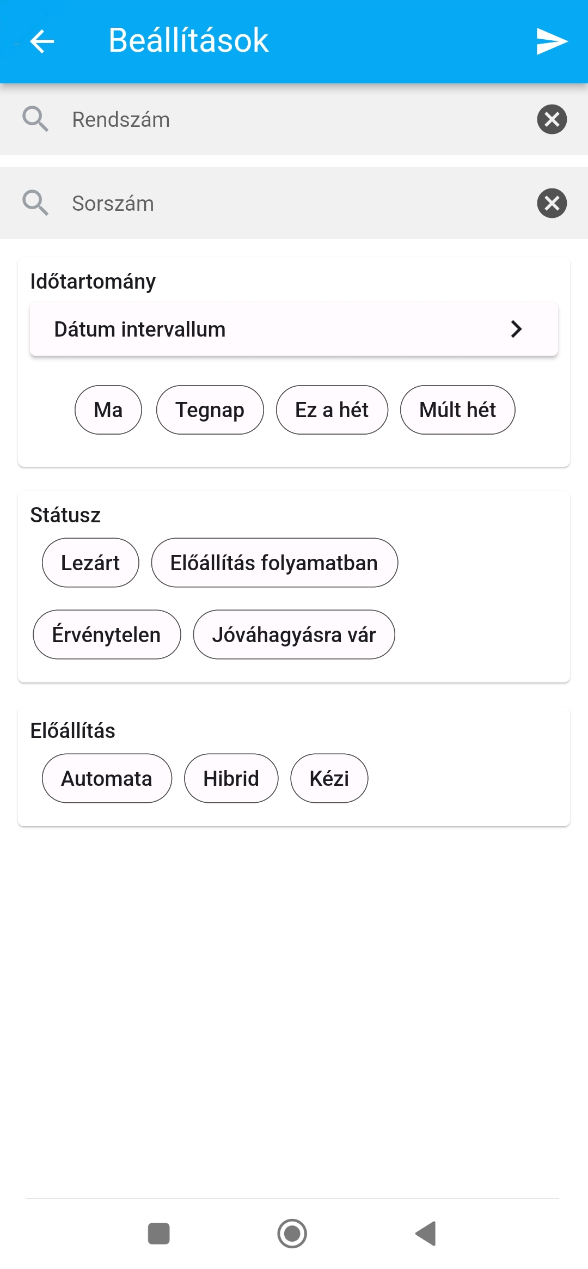Select the Múlt hét range
Viewport: 588px width, 1269px height.
pyautogui.click(x=457, y=410)
